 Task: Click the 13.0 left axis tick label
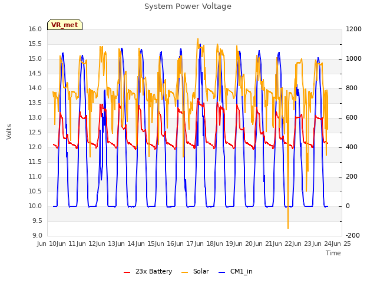click(35, 118)
